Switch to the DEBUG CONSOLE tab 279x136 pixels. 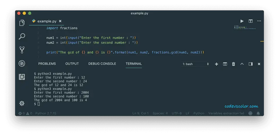coord(102,64)
